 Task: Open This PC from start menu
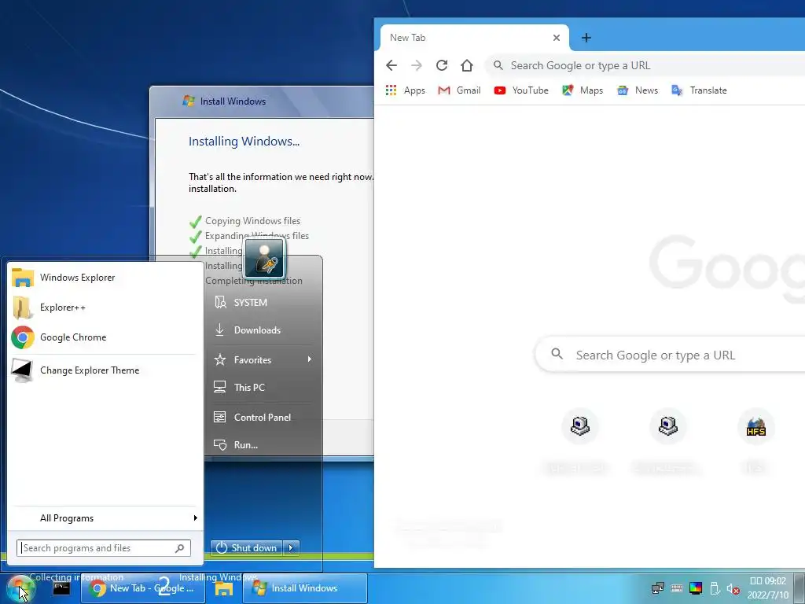coord(263,387)
